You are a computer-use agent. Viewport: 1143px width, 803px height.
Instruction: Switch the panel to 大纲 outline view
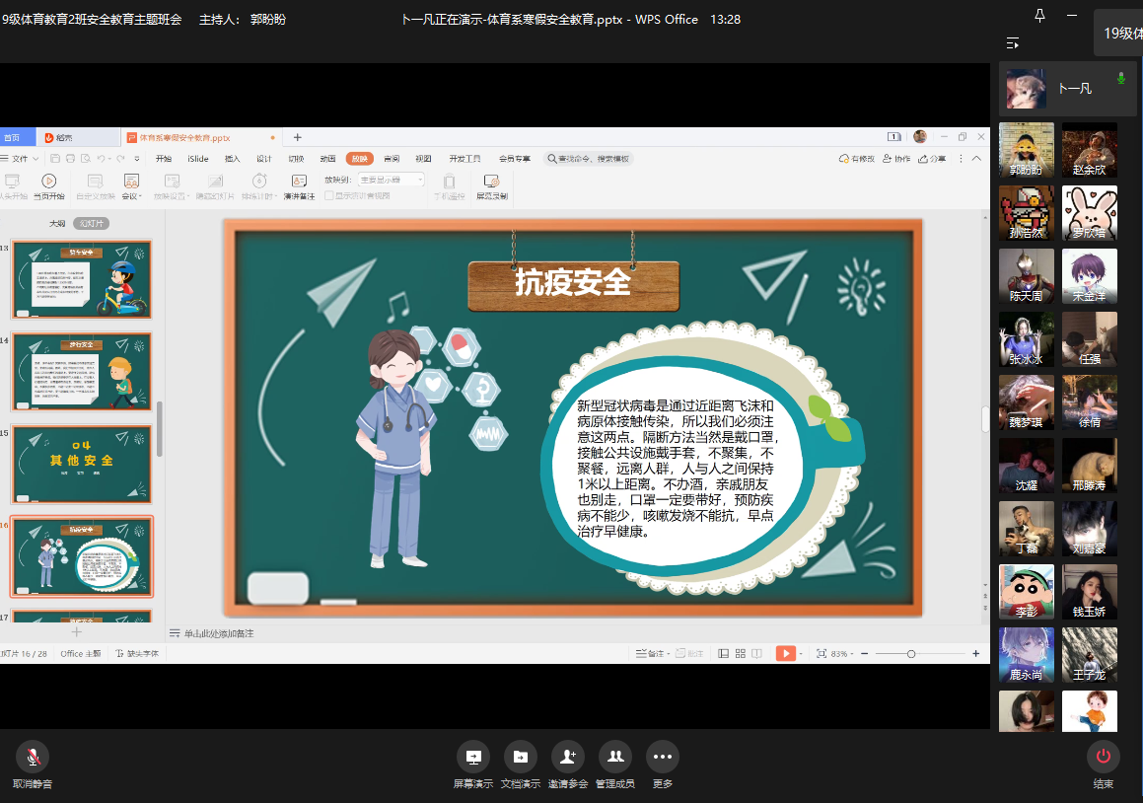click(x=57, y=224)
